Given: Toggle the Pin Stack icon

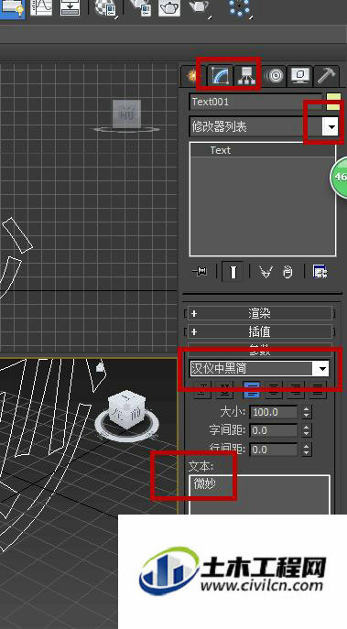Looking at the screenshot, I should coord(200,272).
